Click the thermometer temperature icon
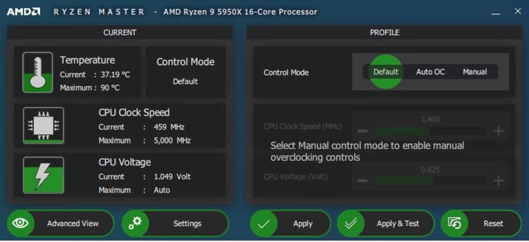 point(38,73)
